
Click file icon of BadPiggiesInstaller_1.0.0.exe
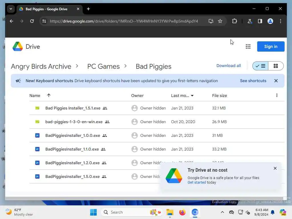[x=37, y=135]
